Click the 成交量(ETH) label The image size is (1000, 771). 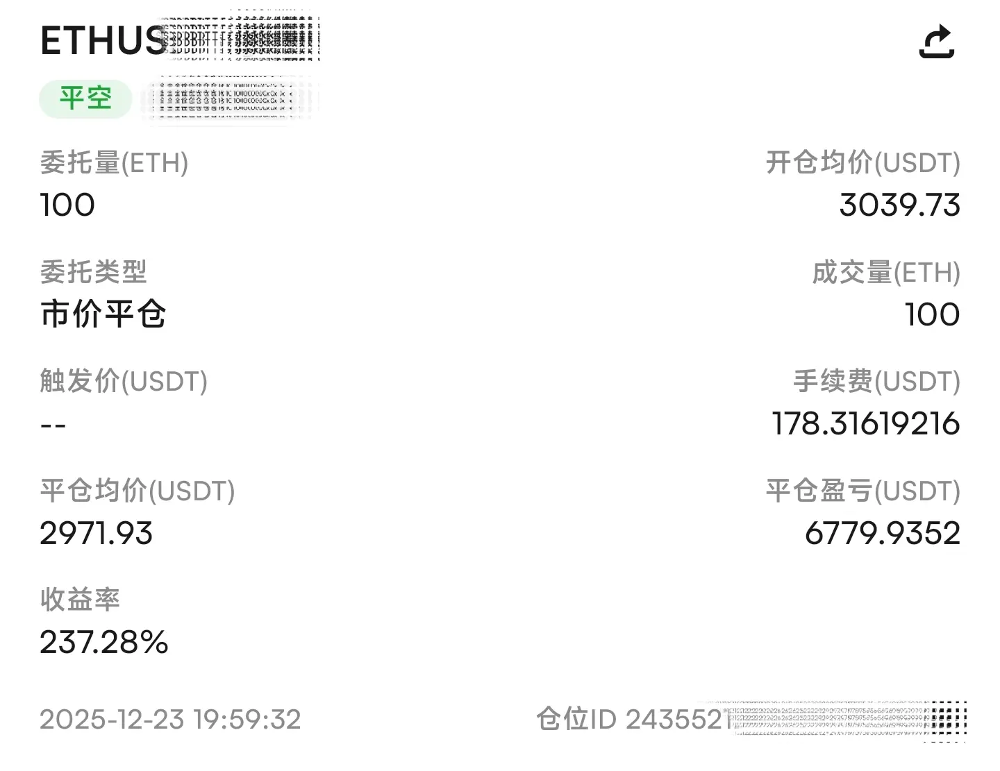tap(886, 272)
